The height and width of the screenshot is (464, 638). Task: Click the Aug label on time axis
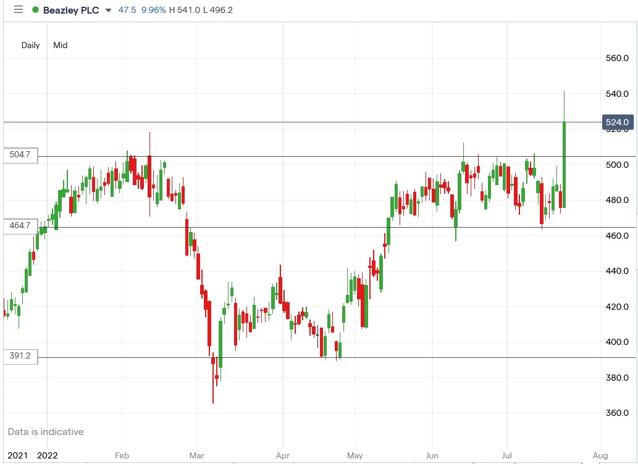click(x=600, y=455)
